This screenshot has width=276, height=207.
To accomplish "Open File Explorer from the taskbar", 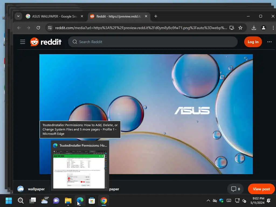I will coord(68,201).
